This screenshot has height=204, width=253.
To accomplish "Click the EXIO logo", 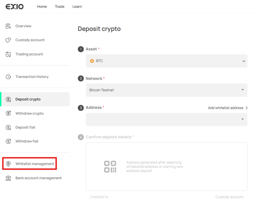I will [15, 6].
